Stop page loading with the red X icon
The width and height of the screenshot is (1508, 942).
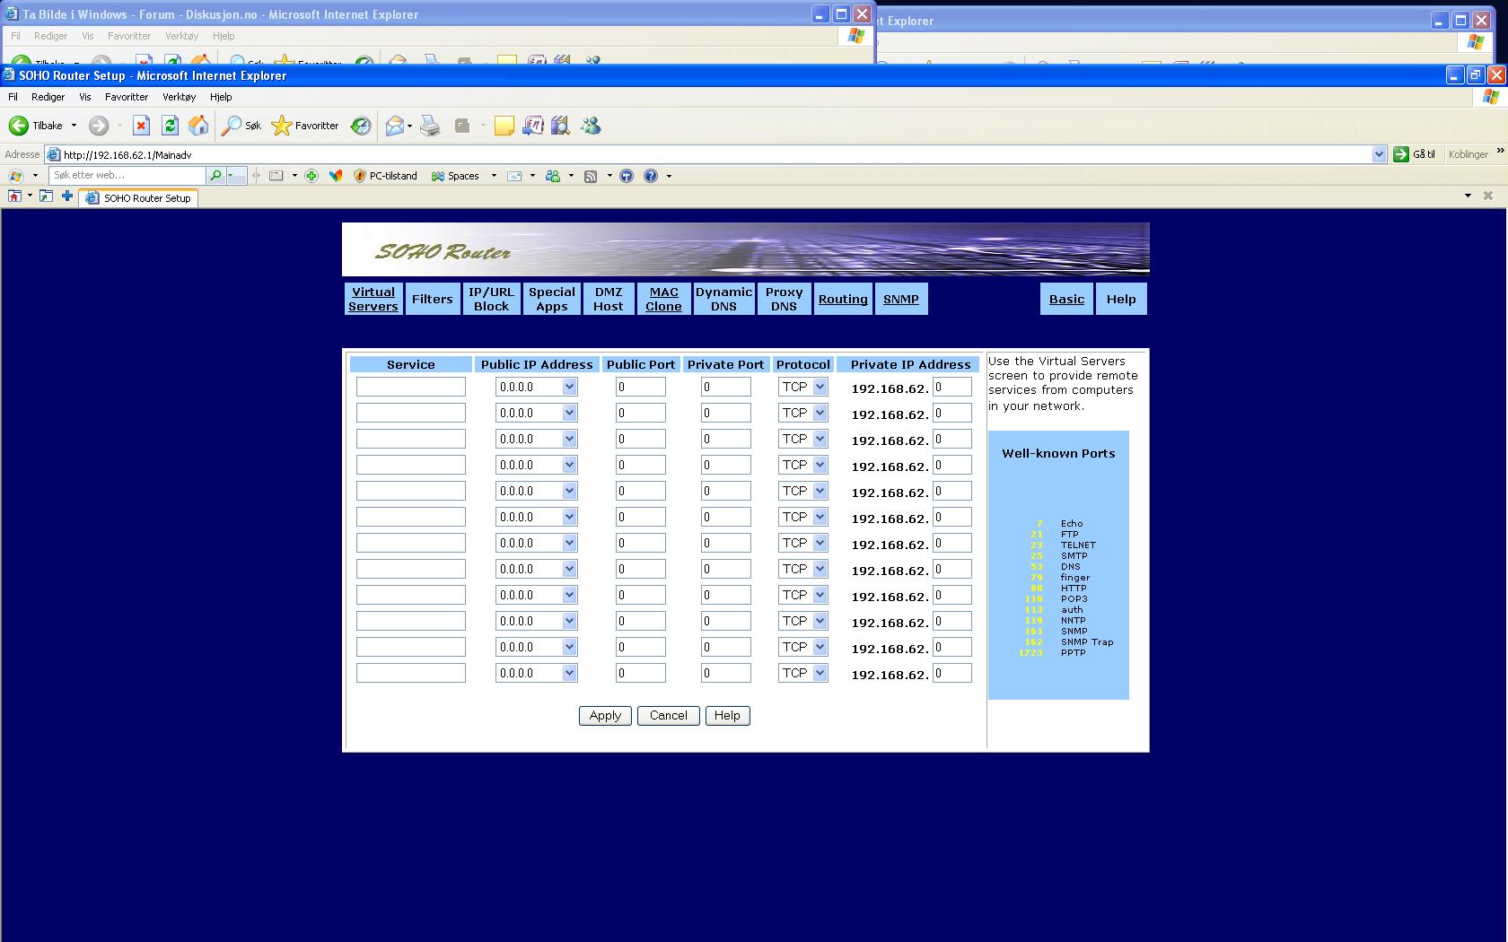(141, 126)
